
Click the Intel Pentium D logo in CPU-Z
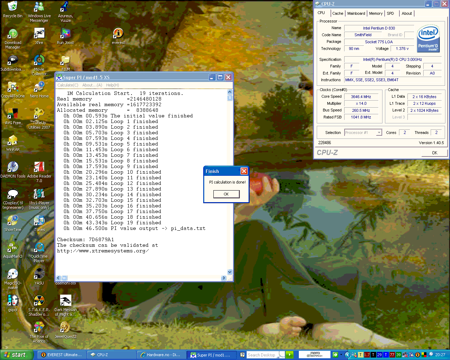point(428,38)
